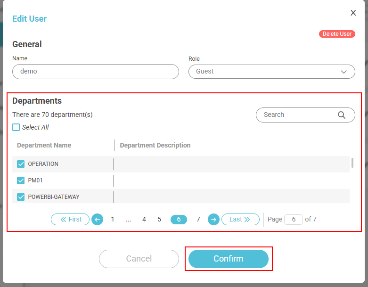Click the search magnifier icon
Screen dimensions: 368x287
coord(342,115)
